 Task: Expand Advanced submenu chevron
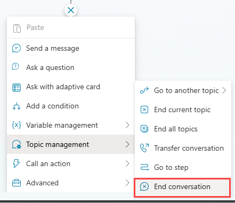coord(127,183)
